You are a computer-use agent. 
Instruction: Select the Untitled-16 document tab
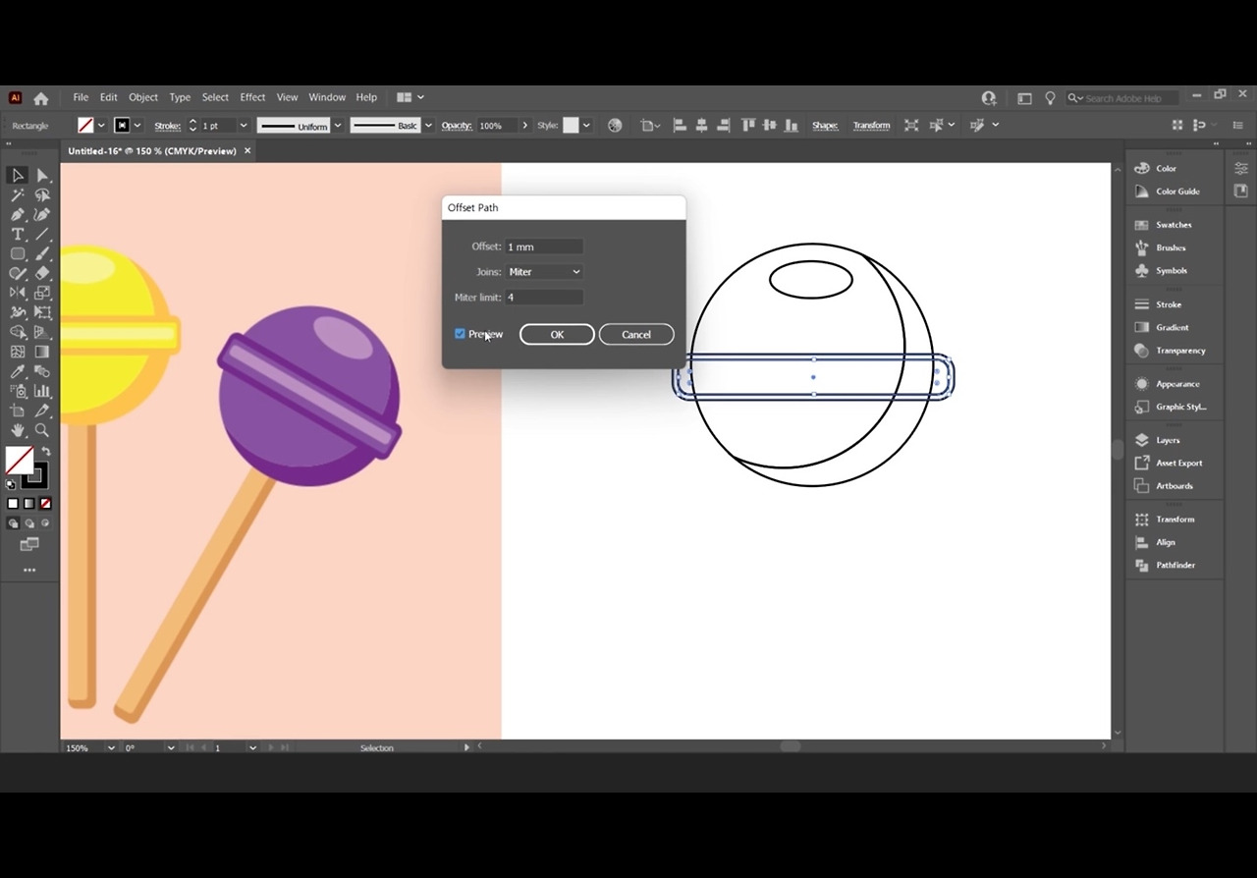pos(152,151)
